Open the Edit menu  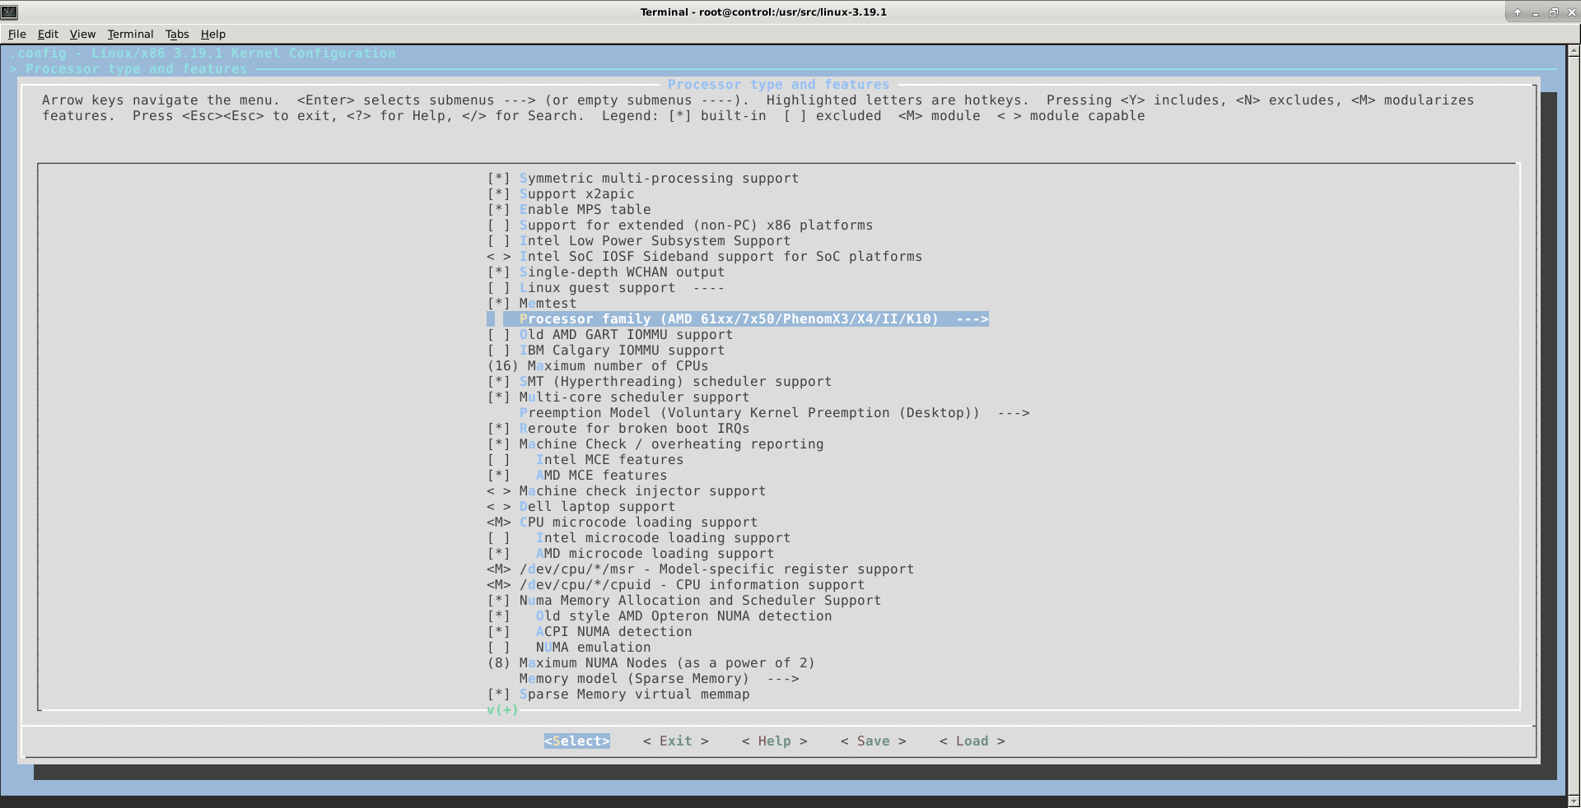[x=48, y=34]
